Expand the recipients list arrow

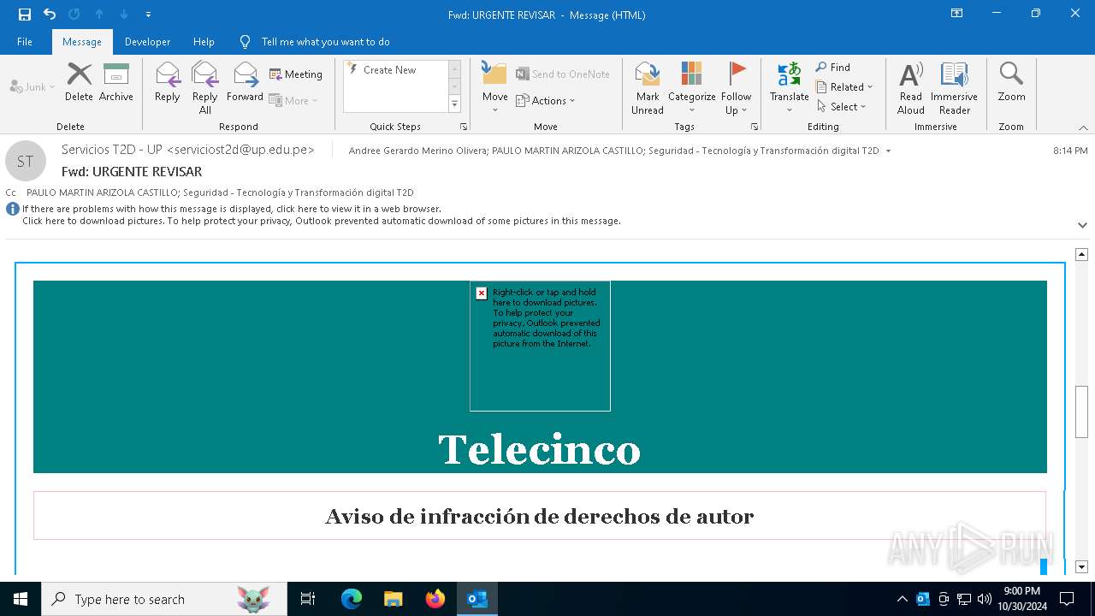tap(888, 151)
